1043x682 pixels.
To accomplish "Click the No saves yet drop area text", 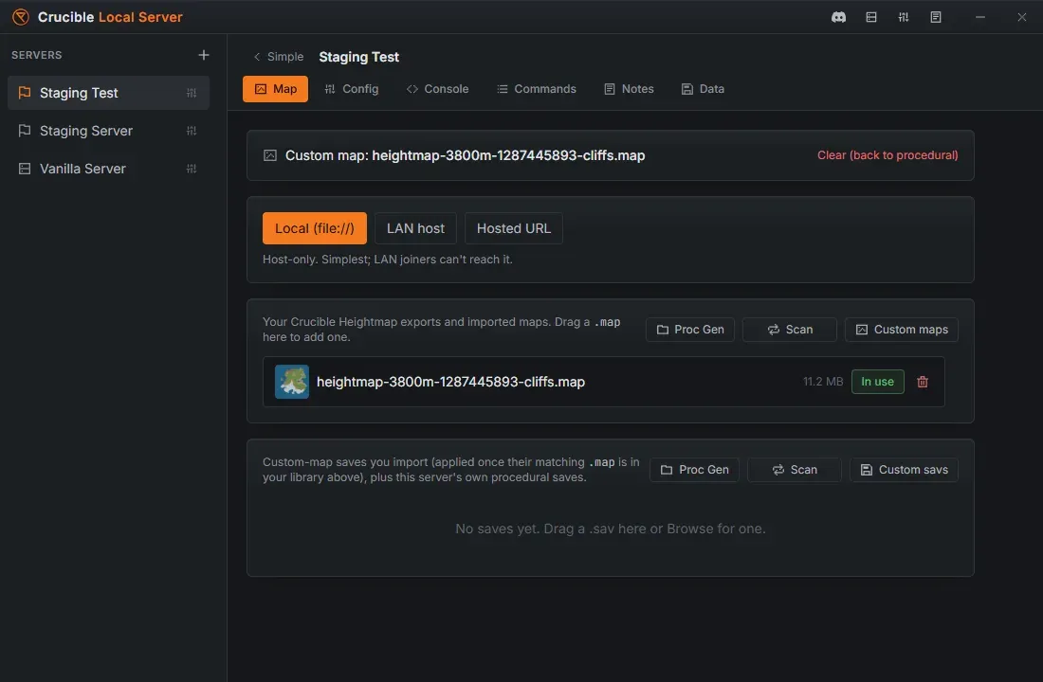I will (x=610, y=529).
